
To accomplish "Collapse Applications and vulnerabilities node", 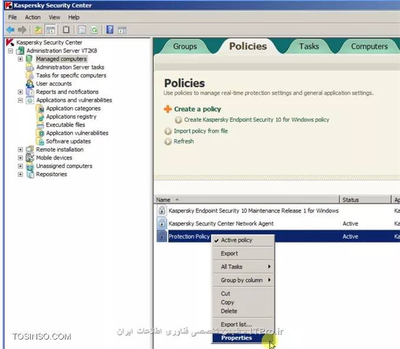I will (x=20, y=100).
